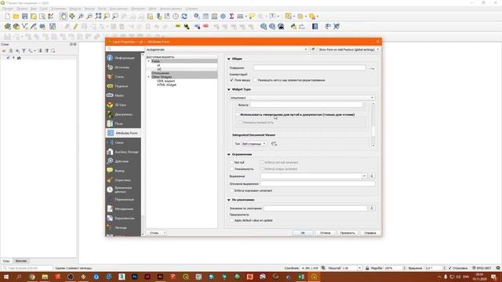Click the Cancel (Отмена) button
This screenshot has width=502, height=282.
(x=325, y=233)
